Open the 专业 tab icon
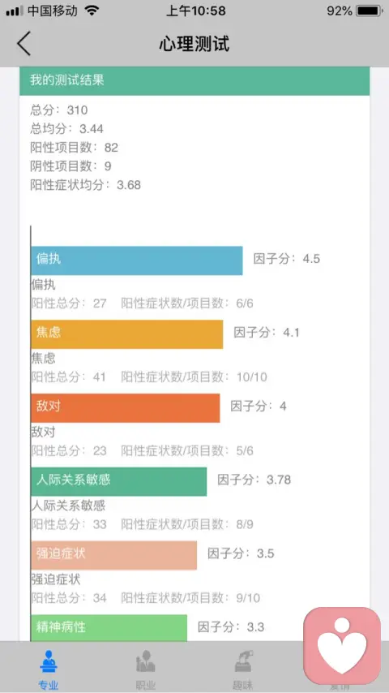The width and height of the screenshot is (389, 693). tap(49, 661)
